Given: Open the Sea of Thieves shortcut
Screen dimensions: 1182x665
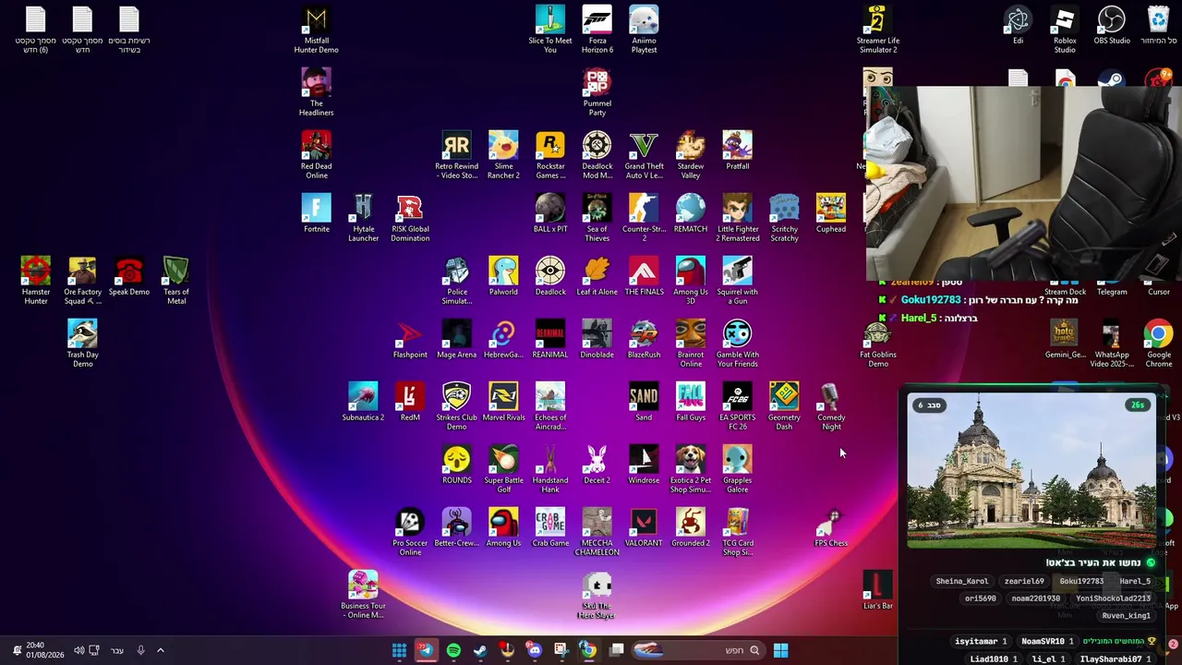Looking at the screenshot, I should (597, 219).
